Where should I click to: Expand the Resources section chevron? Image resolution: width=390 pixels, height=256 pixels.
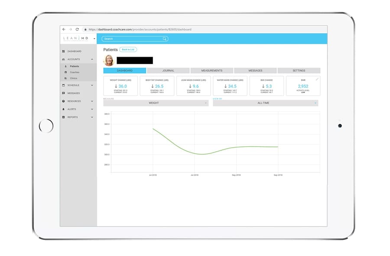tap(92, 101)
